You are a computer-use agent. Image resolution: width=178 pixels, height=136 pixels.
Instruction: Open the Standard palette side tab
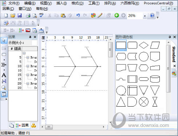coord(174,54)
